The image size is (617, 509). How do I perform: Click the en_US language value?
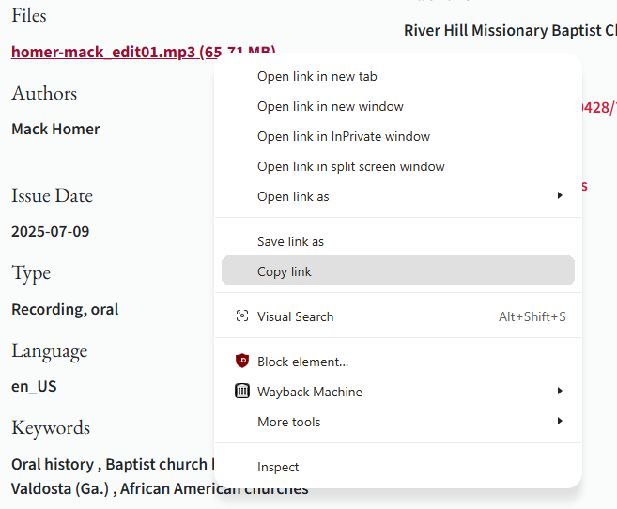(x=34, y=386)
